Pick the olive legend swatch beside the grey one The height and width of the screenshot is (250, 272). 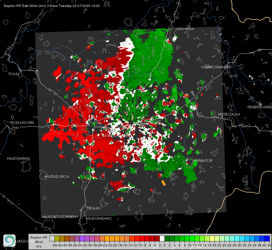click(57, 238)
